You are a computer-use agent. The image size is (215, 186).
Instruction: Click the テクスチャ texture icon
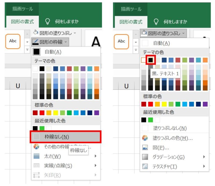[145, 166]
